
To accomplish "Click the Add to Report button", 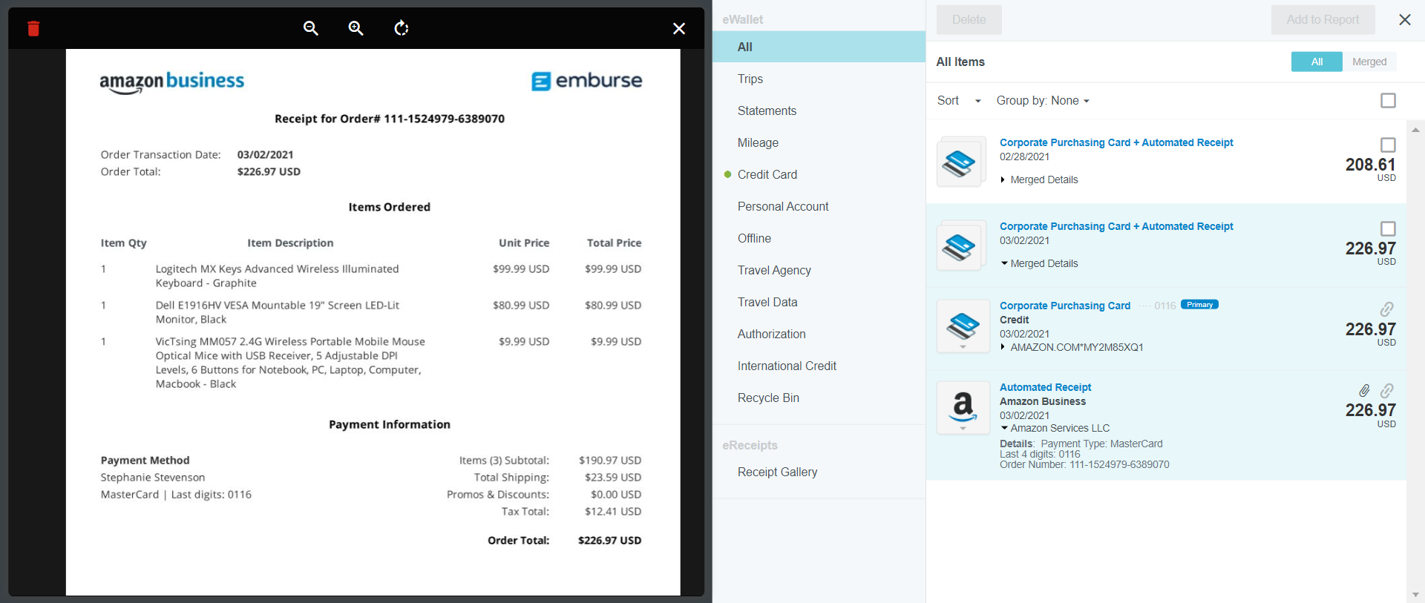I will (1323, 20).
